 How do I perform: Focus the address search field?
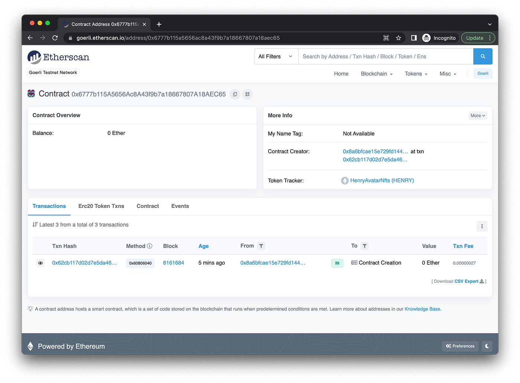tap(386, 56)
